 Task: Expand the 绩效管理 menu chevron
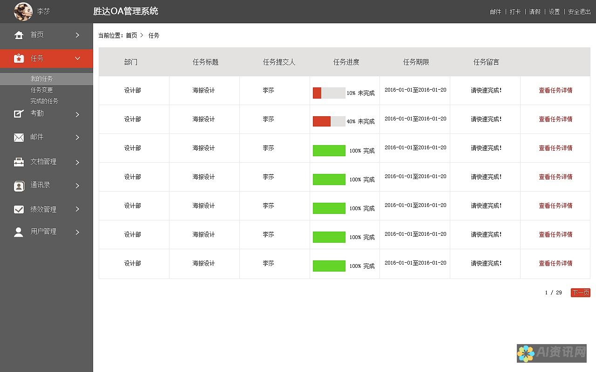(x=77, y=209)
